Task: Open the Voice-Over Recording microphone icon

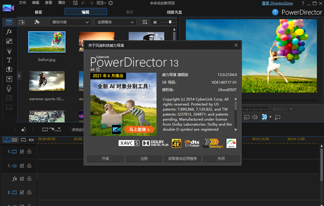Action: click(x=9, y=88)
